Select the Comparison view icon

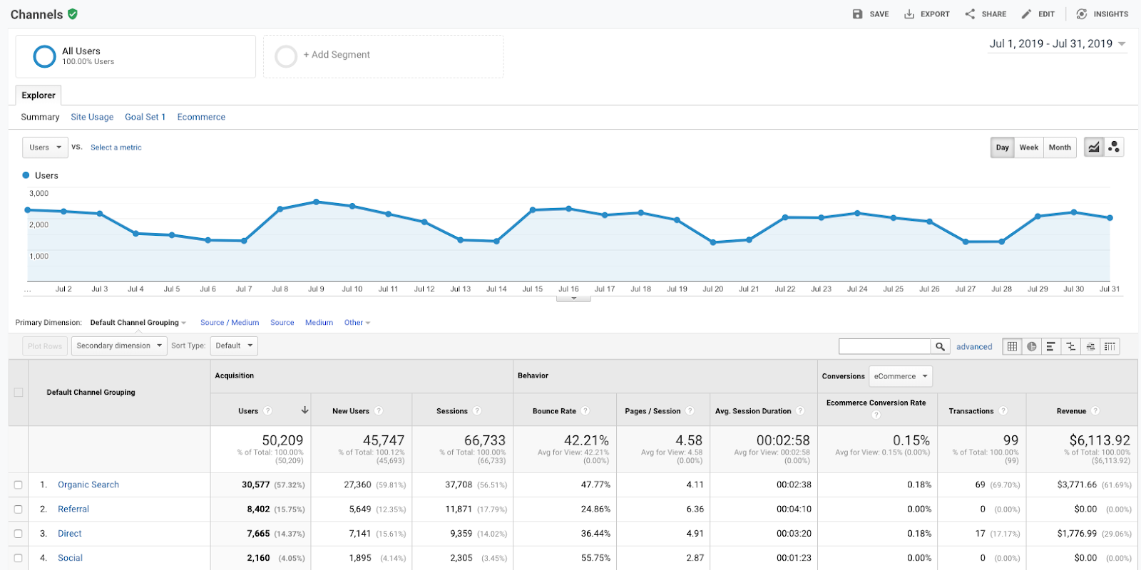pos(1070,346)
